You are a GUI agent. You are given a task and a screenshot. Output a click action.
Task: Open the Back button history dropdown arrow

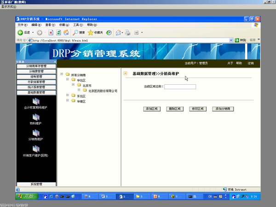pyautogui.click(x=33, y=33)
